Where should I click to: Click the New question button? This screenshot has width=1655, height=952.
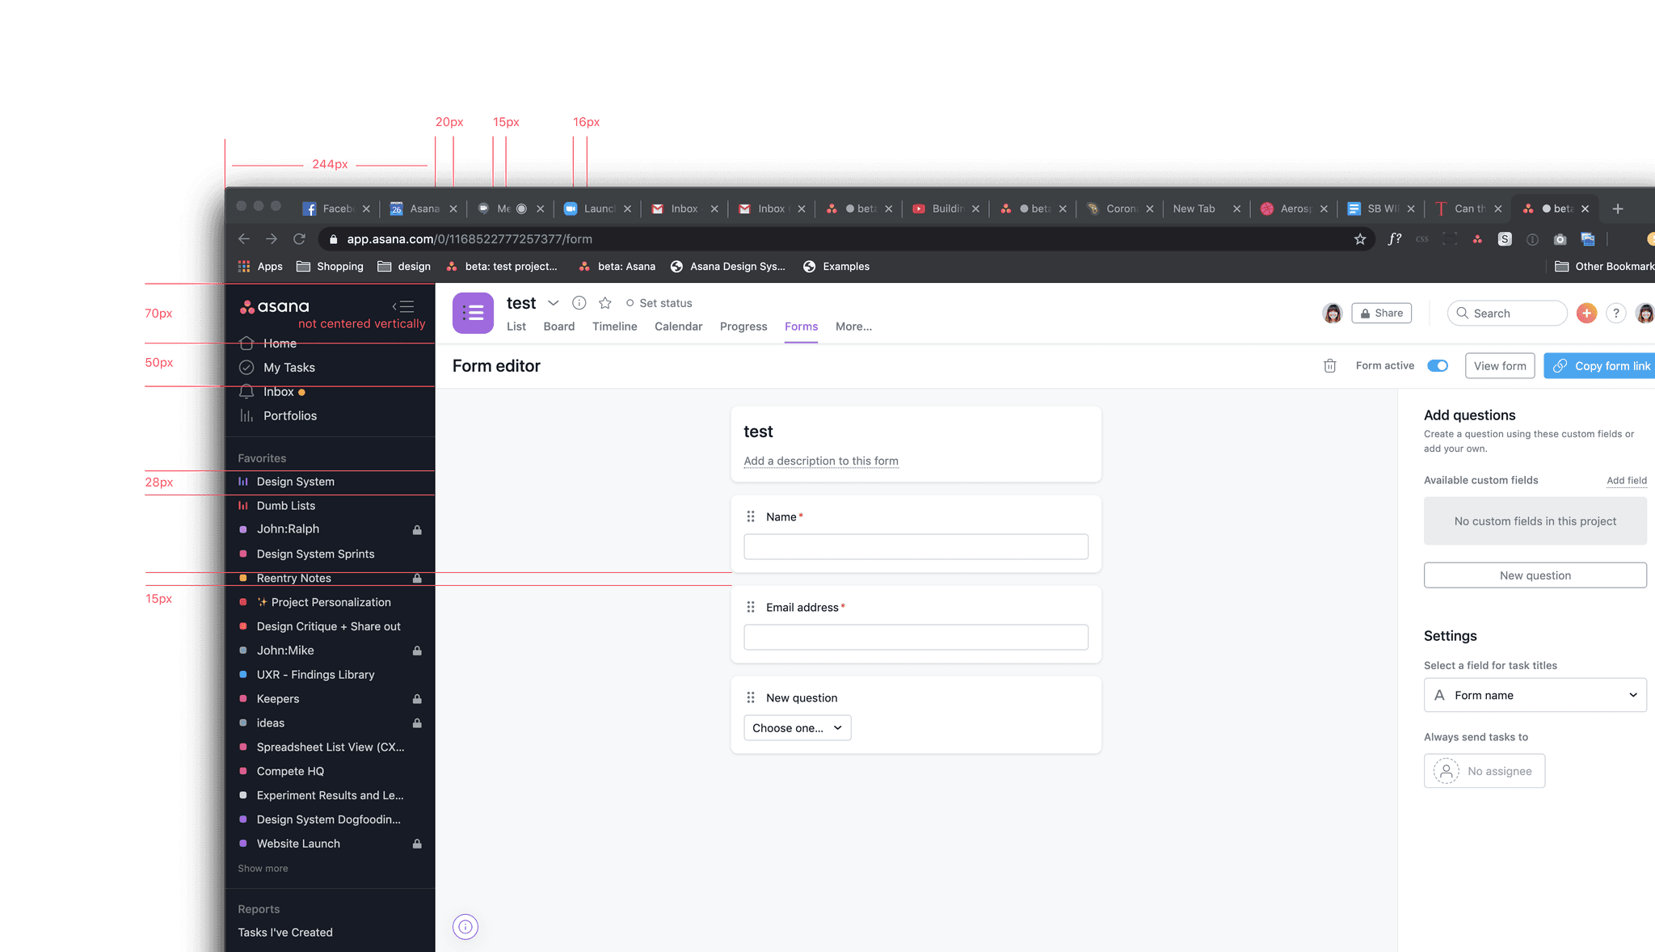(x=1535, y=575)
